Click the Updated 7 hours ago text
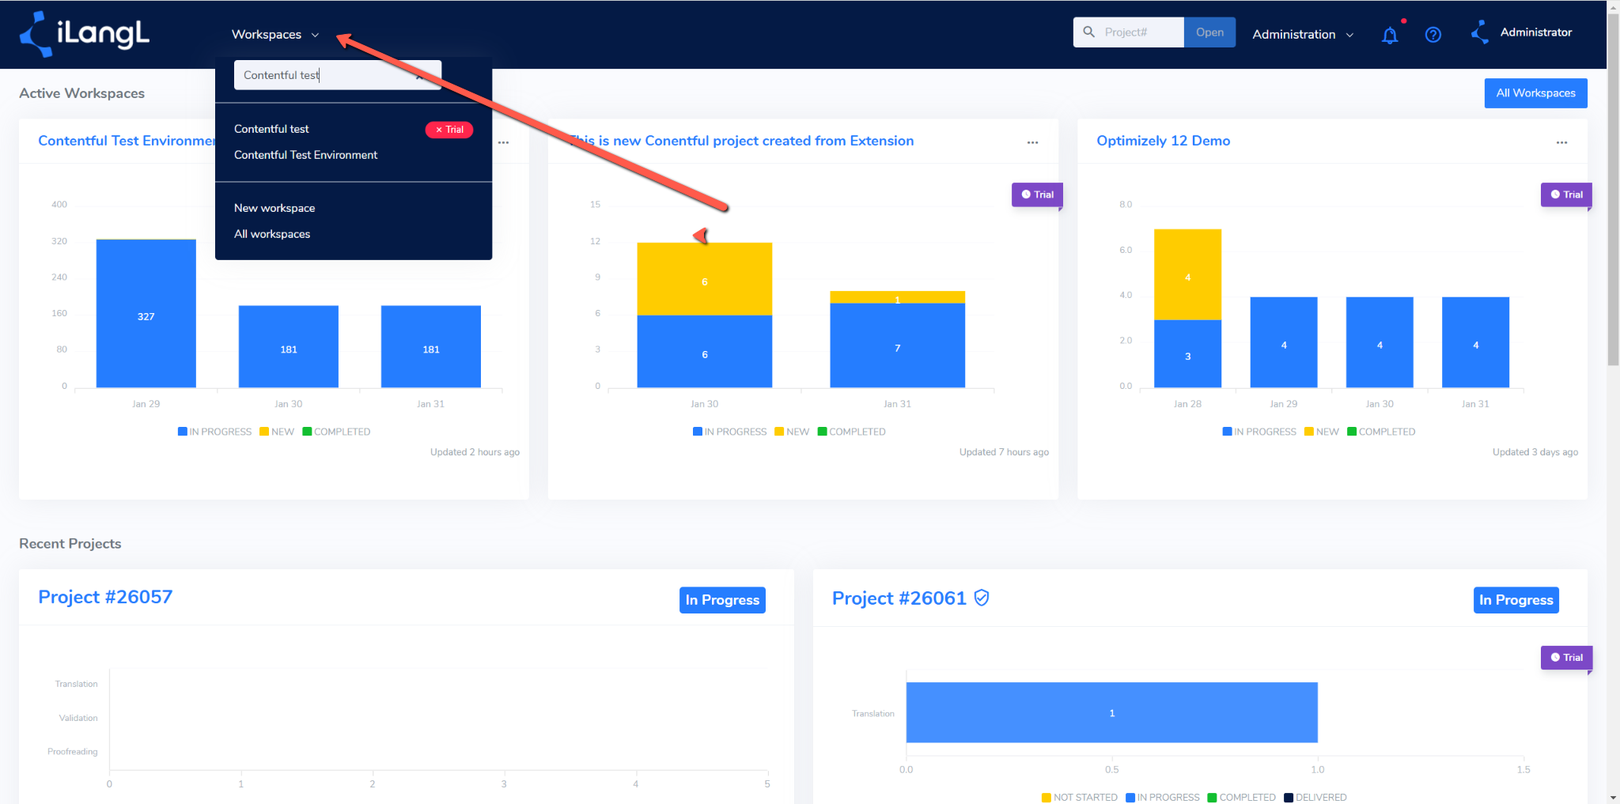 tap(1004, 452)
